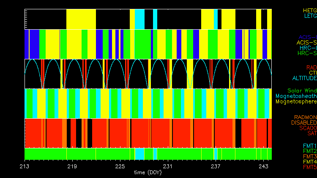Select the RADMON legend label
This screenshot has height=178, width=317.
tap(306, 117)
